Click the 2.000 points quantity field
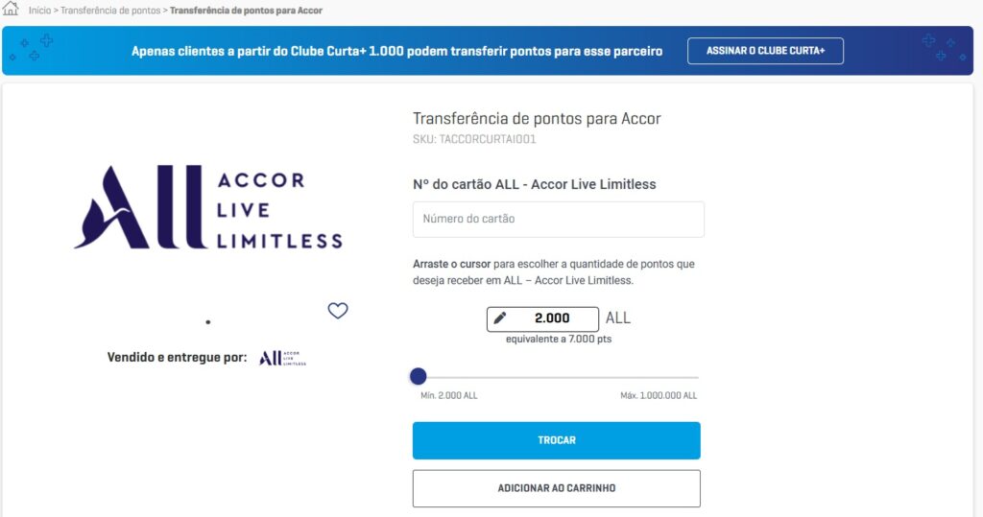This screenshot has width=983, height=517. [x=552, y=318]
